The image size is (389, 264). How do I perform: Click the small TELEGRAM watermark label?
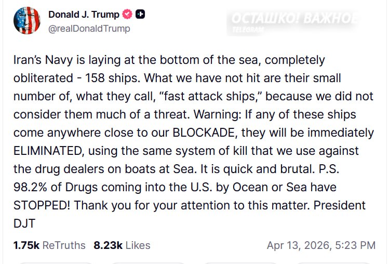pos(248,30)
